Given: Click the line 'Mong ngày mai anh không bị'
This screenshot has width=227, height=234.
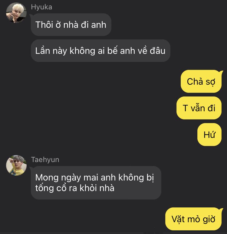Looking at the screenshot, I should pos(94,178).
